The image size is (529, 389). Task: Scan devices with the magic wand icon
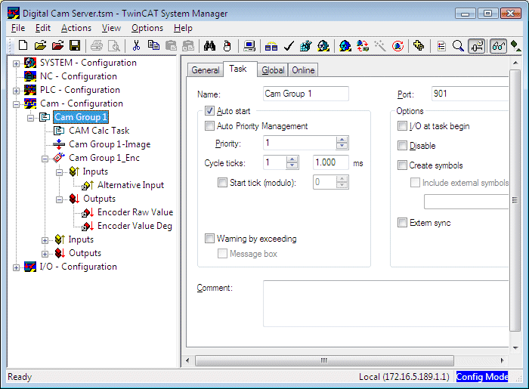380,45
